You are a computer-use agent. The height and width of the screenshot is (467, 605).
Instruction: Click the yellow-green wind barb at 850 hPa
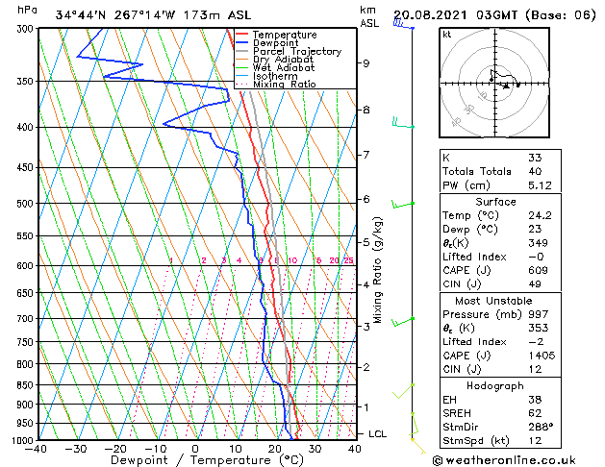tap(404, 391)
